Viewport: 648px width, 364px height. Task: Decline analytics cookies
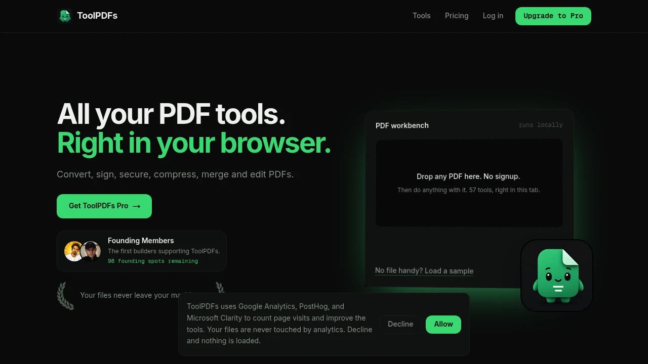[x=400, y=324]
